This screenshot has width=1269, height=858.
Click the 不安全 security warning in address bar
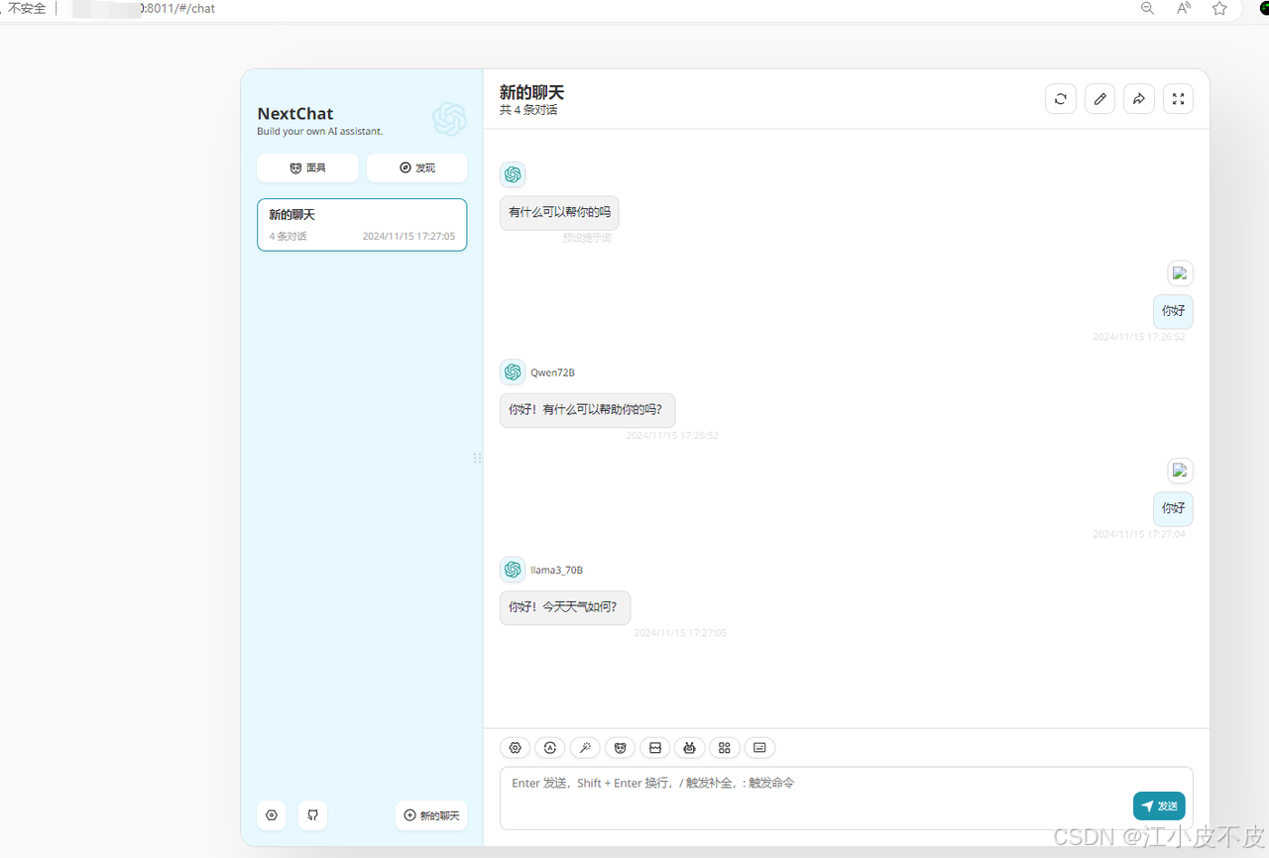click(27, 8)
